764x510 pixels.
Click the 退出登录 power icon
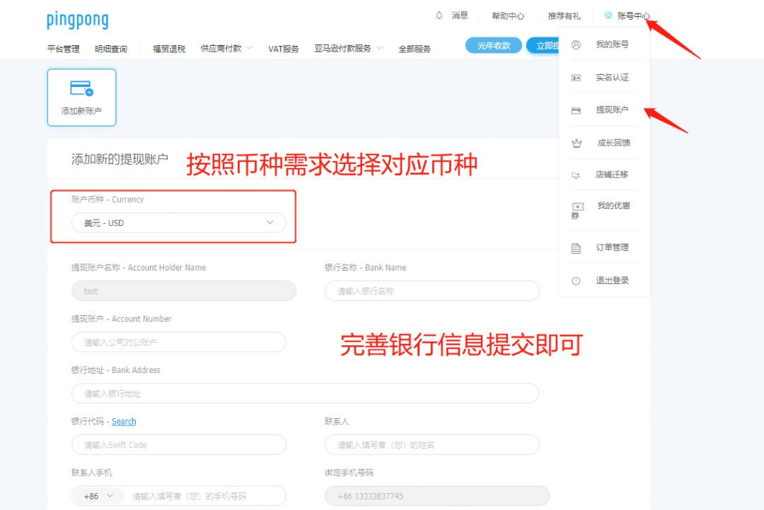tap(577, 280)
